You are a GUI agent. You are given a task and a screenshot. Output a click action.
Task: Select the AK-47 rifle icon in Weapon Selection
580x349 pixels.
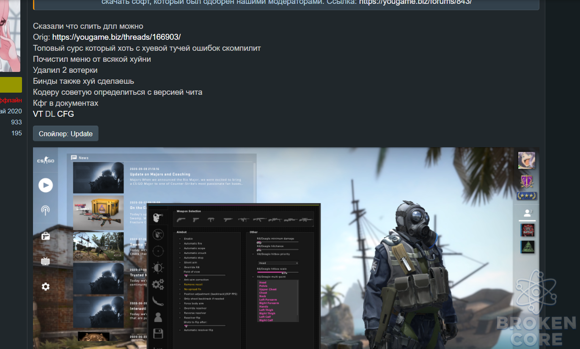(x=259, y=220)
